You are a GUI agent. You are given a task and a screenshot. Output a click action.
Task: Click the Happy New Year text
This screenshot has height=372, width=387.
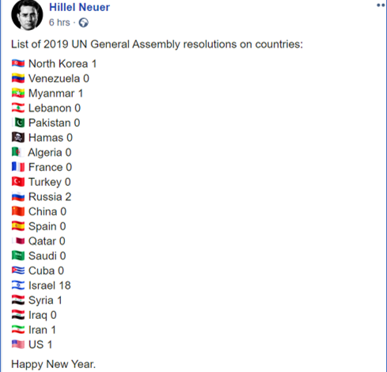(x=53, y=364)
